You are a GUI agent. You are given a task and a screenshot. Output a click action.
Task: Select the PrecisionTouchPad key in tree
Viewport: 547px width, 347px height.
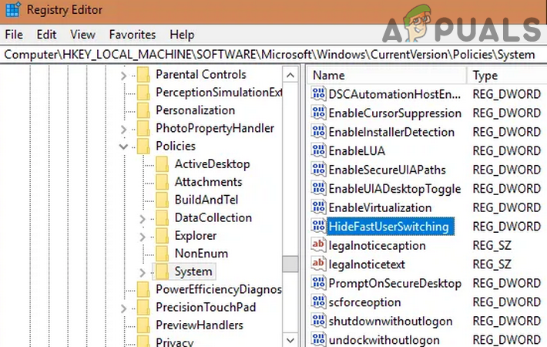206,307
